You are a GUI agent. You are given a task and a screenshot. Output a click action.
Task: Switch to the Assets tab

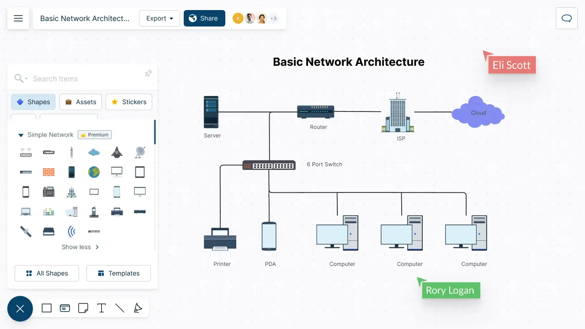[x=80, y=102]
